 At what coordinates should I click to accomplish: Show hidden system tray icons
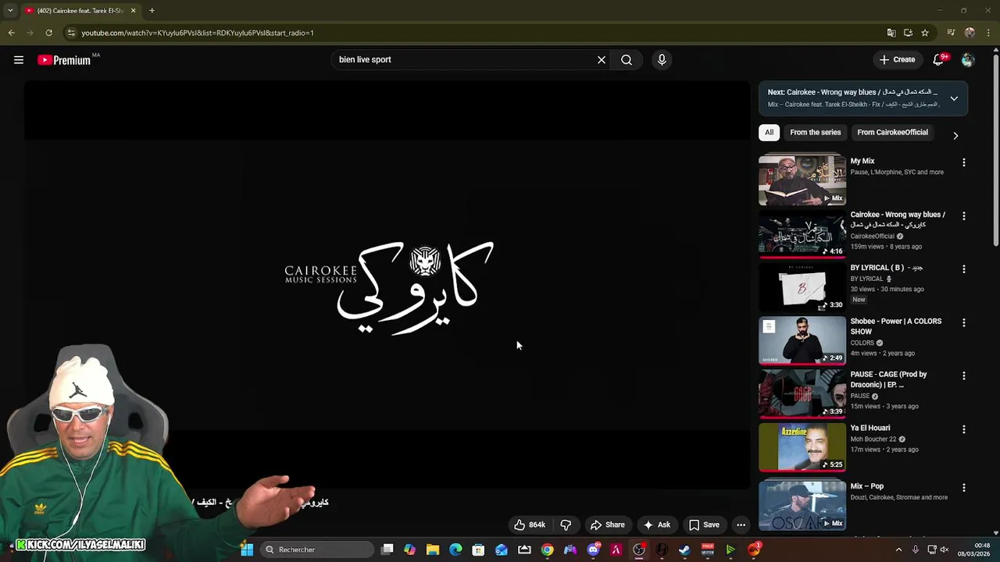[x=898, y=550]
